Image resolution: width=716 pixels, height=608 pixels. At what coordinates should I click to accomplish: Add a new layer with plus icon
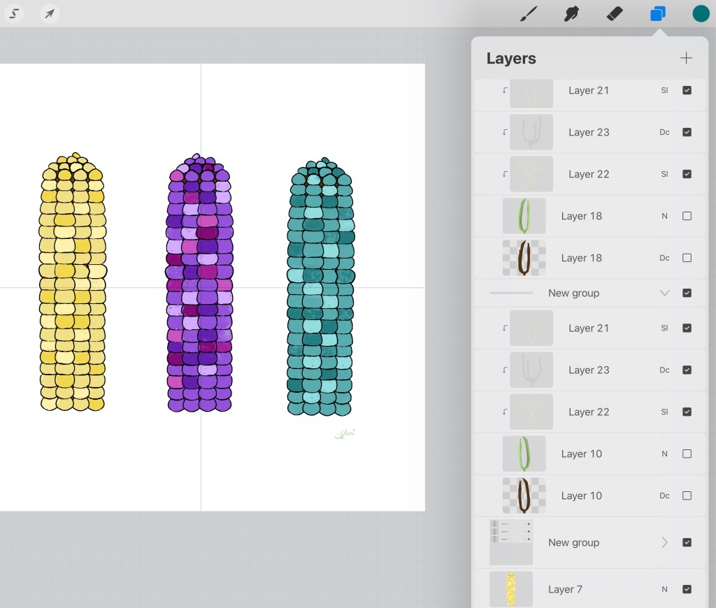coord(686,58)
